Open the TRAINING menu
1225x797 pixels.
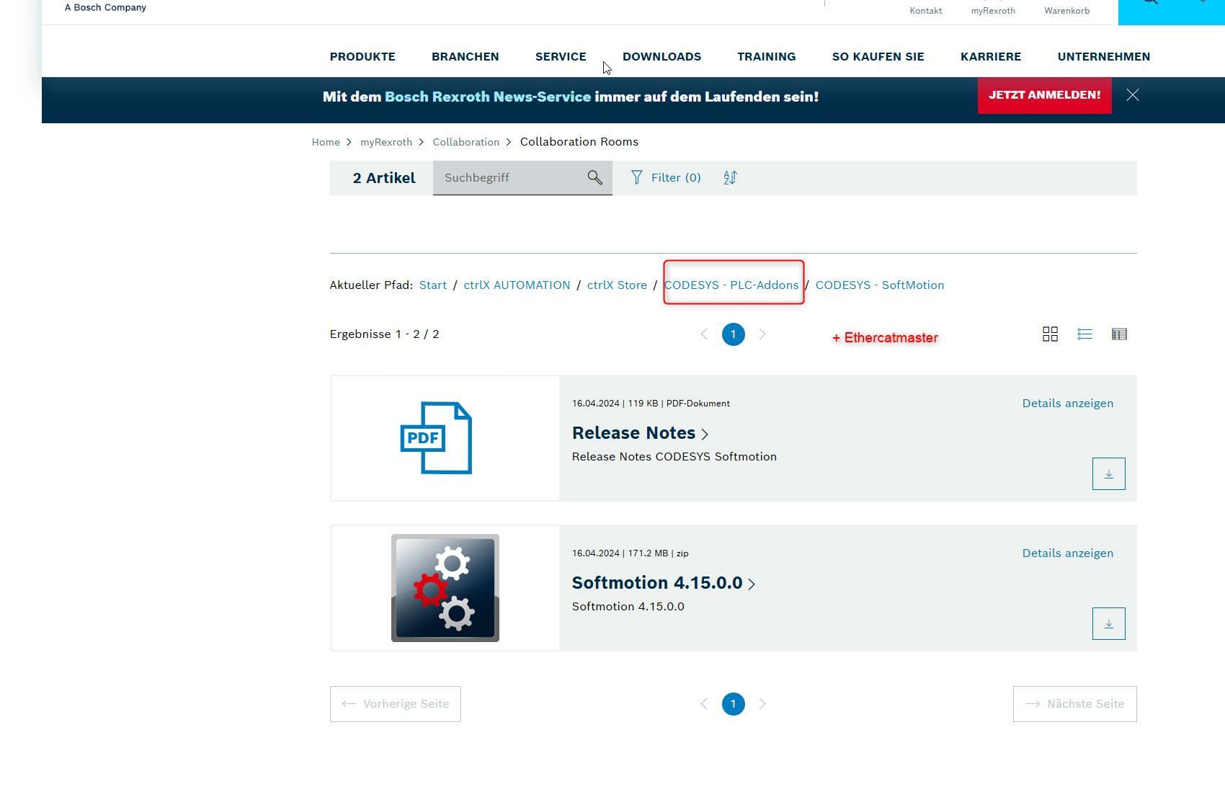tap(767, 56)
